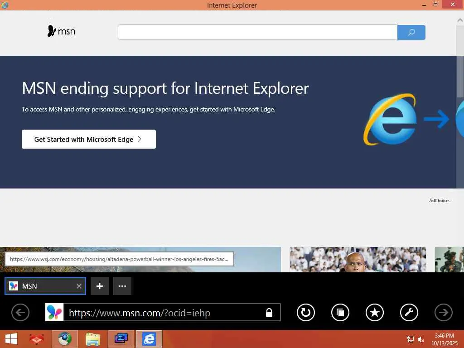
Task: Minimize the Internet Explorer window
Action: 424,5
